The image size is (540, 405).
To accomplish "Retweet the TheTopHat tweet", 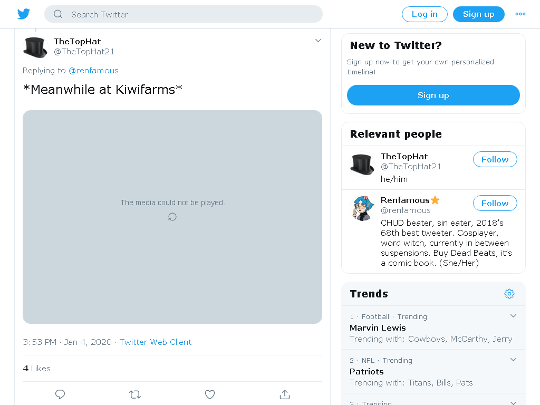I will coord(135,394).
